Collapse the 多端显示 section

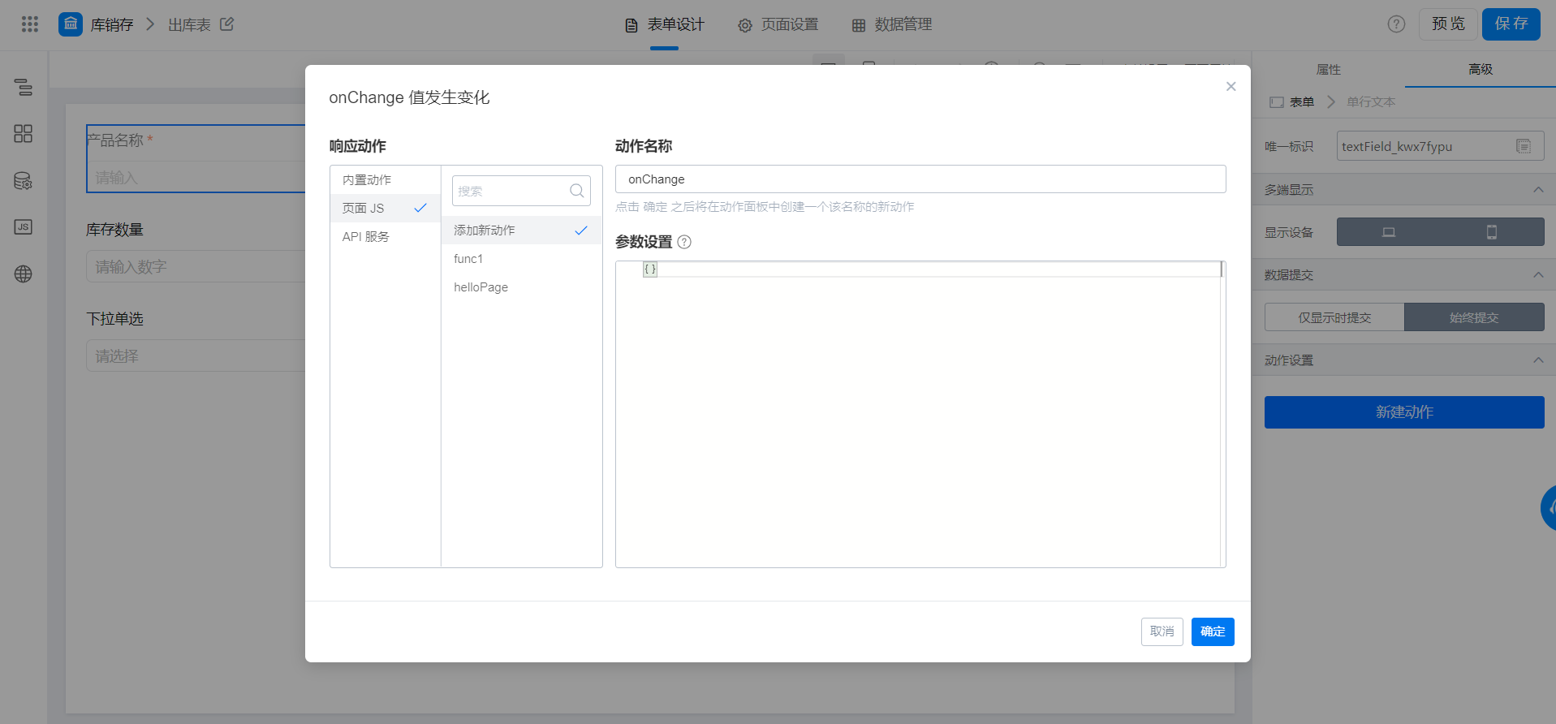tap(1538, 190)
